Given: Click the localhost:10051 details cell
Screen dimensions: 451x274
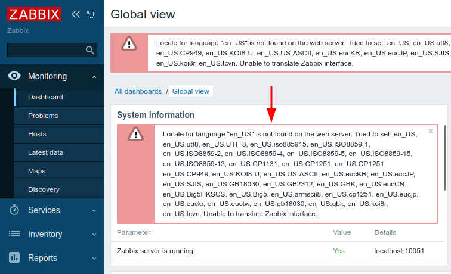Looking at the screenshot, I should 399,251.
